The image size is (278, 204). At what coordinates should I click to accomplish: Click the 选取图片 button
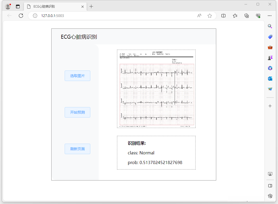coord(77,76)
